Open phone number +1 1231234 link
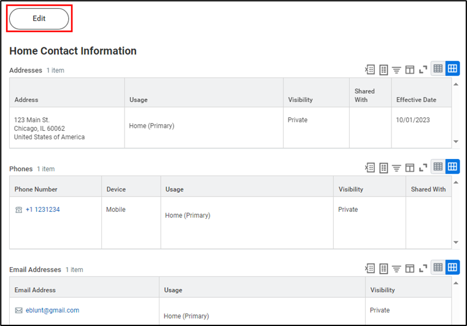 click(42, 210)
